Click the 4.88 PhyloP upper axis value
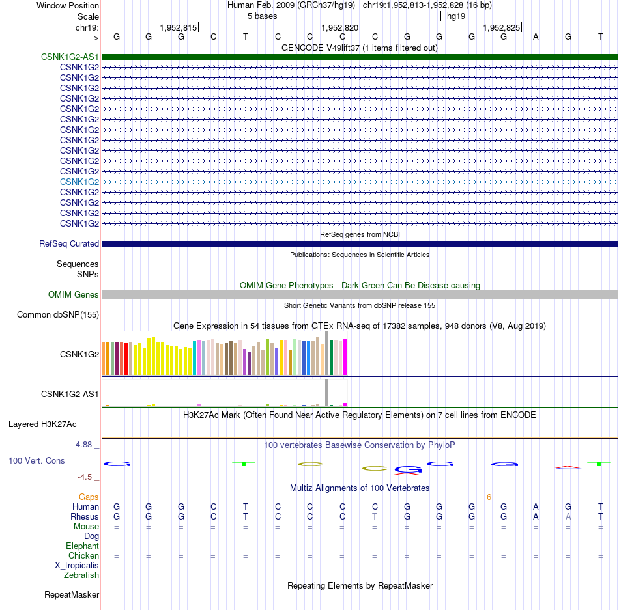The width and height of the screenshot is (619, 610). pos(83,445)
